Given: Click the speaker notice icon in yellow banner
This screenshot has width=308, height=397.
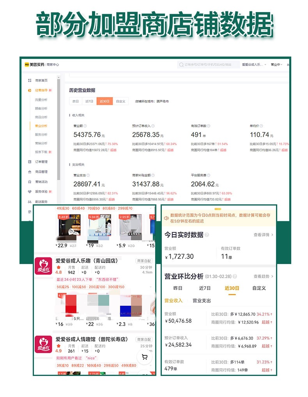Looking at the screenshot, I should tap(166, 218).
